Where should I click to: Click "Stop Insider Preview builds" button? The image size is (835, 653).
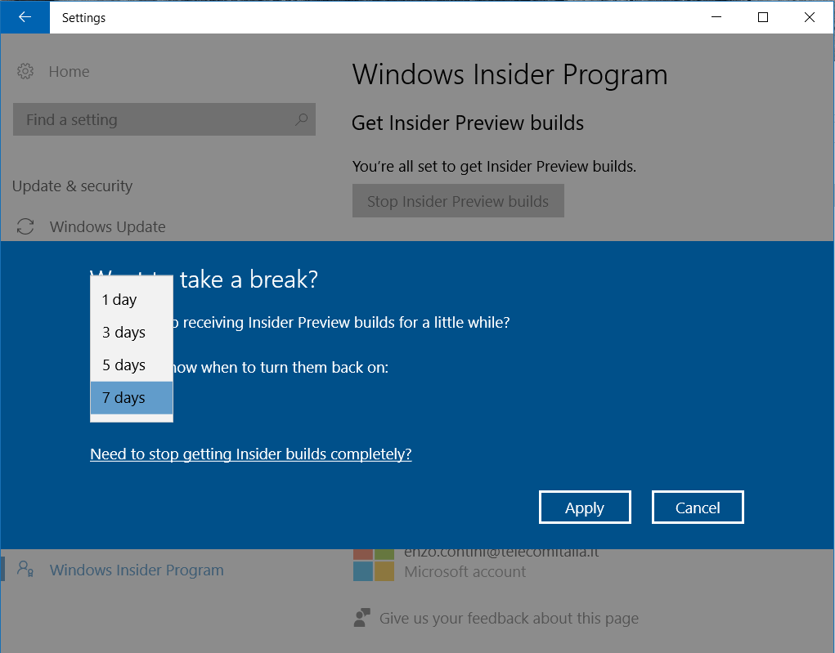click(x=457, y=201)
